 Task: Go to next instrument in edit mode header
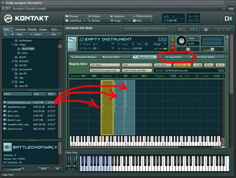point(228,30)
